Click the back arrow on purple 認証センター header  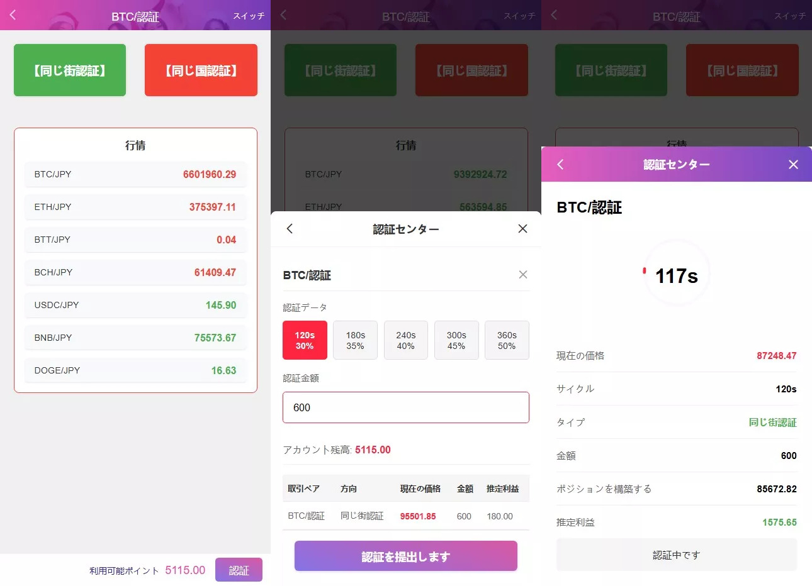[x=560, y=164]
